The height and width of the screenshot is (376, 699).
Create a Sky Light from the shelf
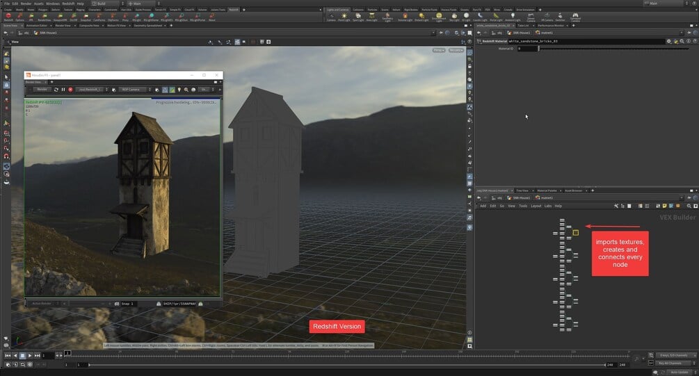(453, 17)
